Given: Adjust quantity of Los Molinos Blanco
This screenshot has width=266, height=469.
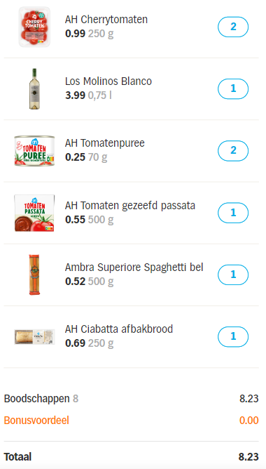Looking at the screenshot, I should [x=233, y=89].
